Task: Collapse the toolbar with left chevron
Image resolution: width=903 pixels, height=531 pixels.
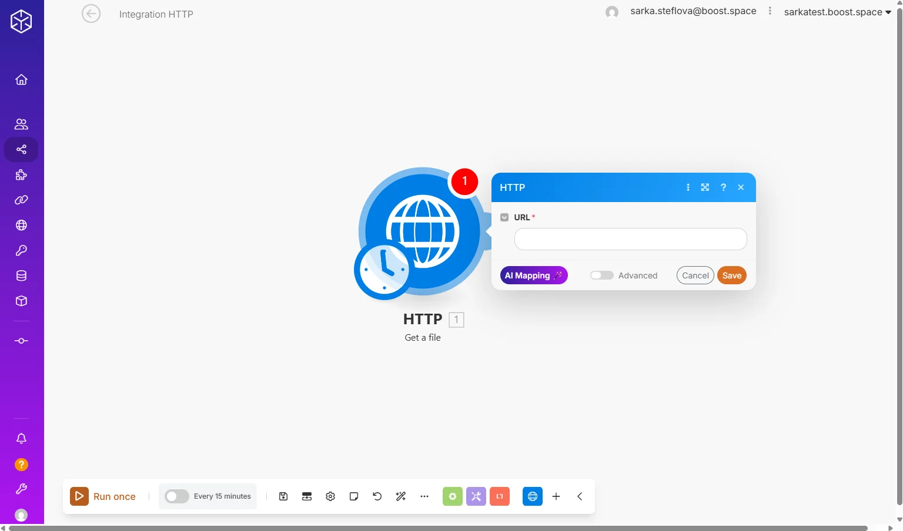Action: [580, 496]
